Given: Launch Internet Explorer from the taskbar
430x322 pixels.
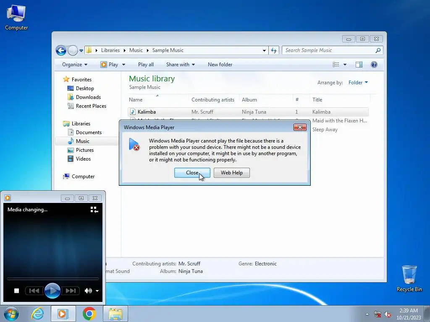Looking at the screenshot, I should (37, 314).
